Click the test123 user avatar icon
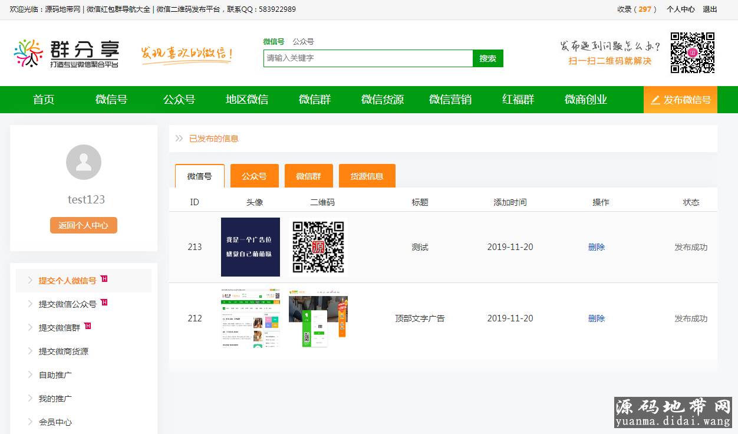This screenshot has width=738, height=434. pyautogui.click(x=84, y=162)
